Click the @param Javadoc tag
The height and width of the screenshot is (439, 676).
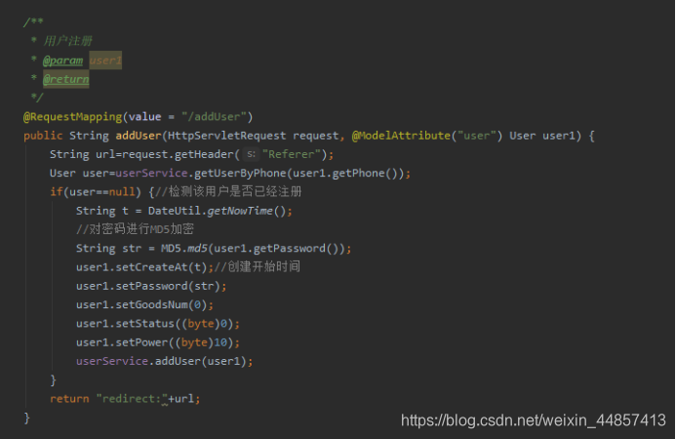63,60
